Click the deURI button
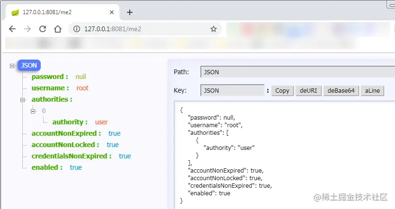Viewport: 395px width, 209px height. click(x=308, y=90)
